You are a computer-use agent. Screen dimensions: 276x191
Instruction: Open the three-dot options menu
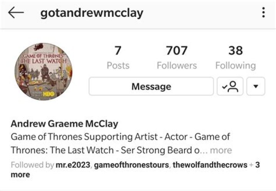coord(263,13)
